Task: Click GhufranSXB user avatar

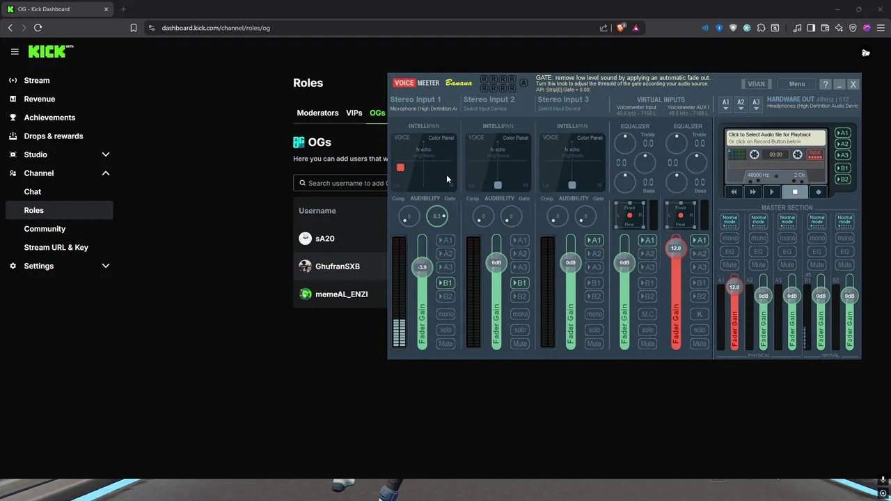Action: (x=305, y=267)
